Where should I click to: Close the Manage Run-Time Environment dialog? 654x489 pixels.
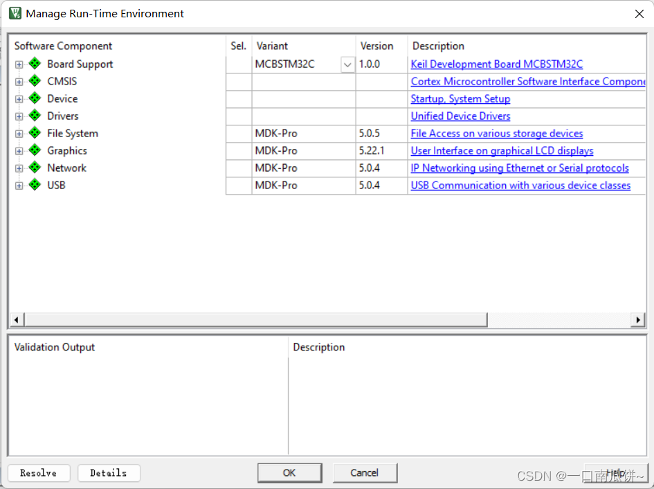pyautogui.click(x=639, y=14)
